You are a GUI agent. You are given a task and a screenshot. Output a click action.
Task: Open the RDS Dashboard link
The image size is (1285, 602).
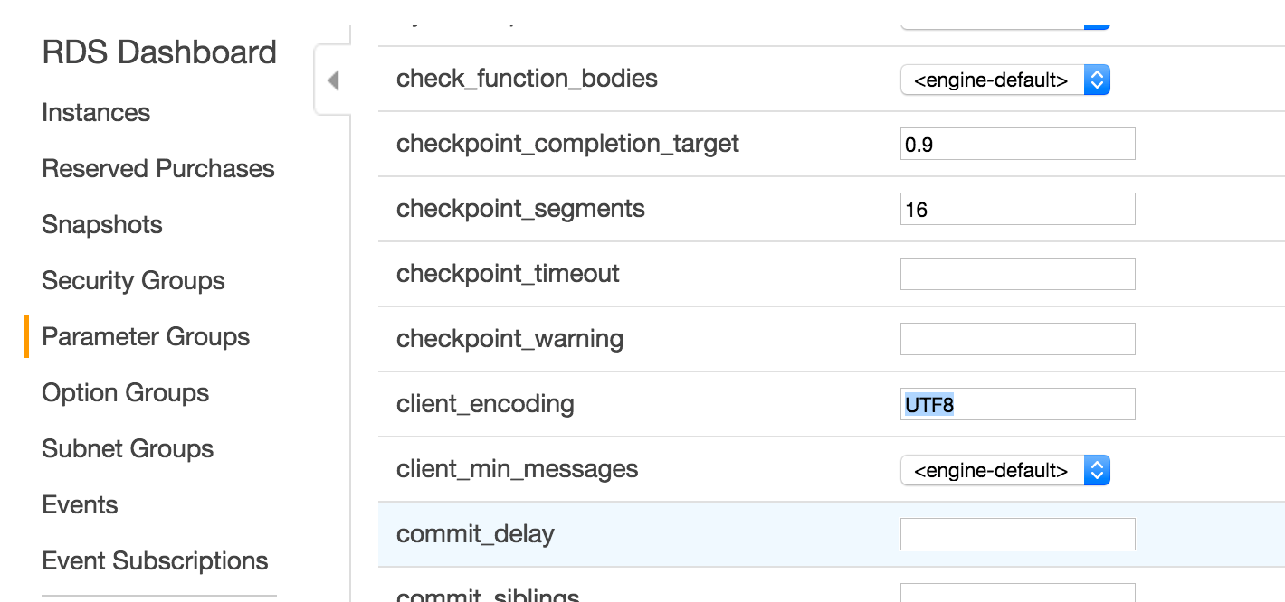pyautogui.click(x=159, y=52)
